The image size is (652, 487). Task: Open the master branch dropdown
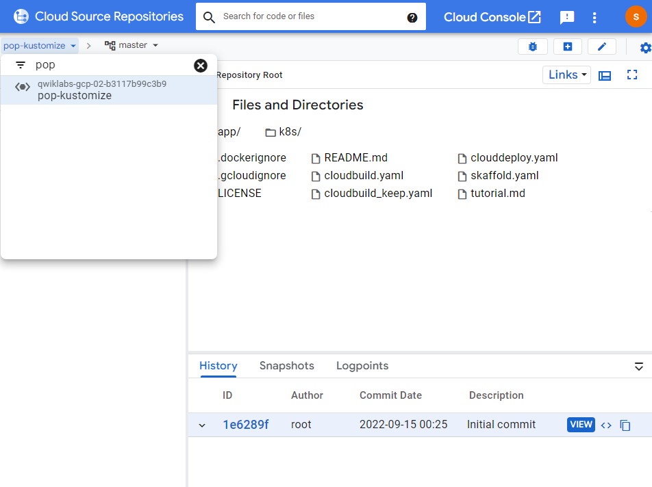pos(131,45)
